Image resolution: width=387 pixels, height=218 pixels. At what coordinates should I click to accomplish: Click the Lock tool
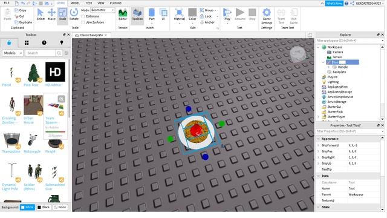[x=206, y=16]
